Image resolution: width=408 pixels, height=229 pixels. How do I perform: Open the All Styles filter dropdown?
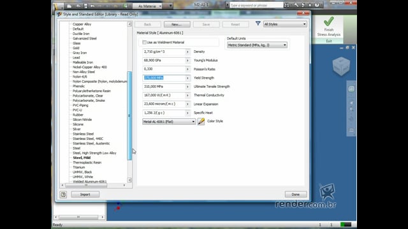tap(285, 24)
